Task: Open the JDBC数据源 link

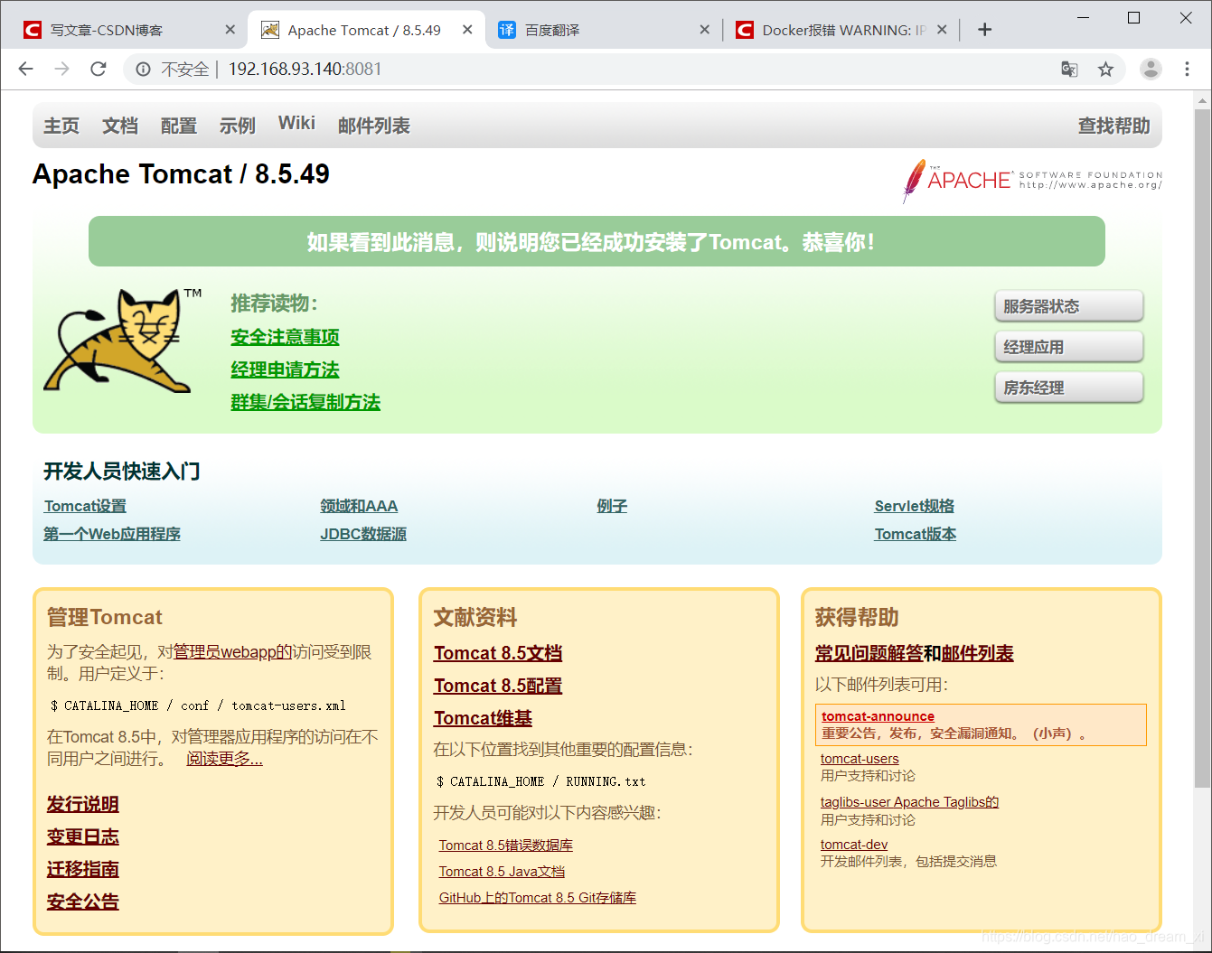Action: click(x=363, y=534)
